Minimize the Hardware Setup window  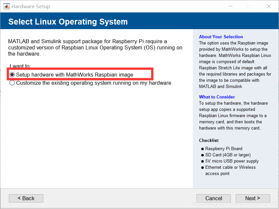[x=230, y=6]
